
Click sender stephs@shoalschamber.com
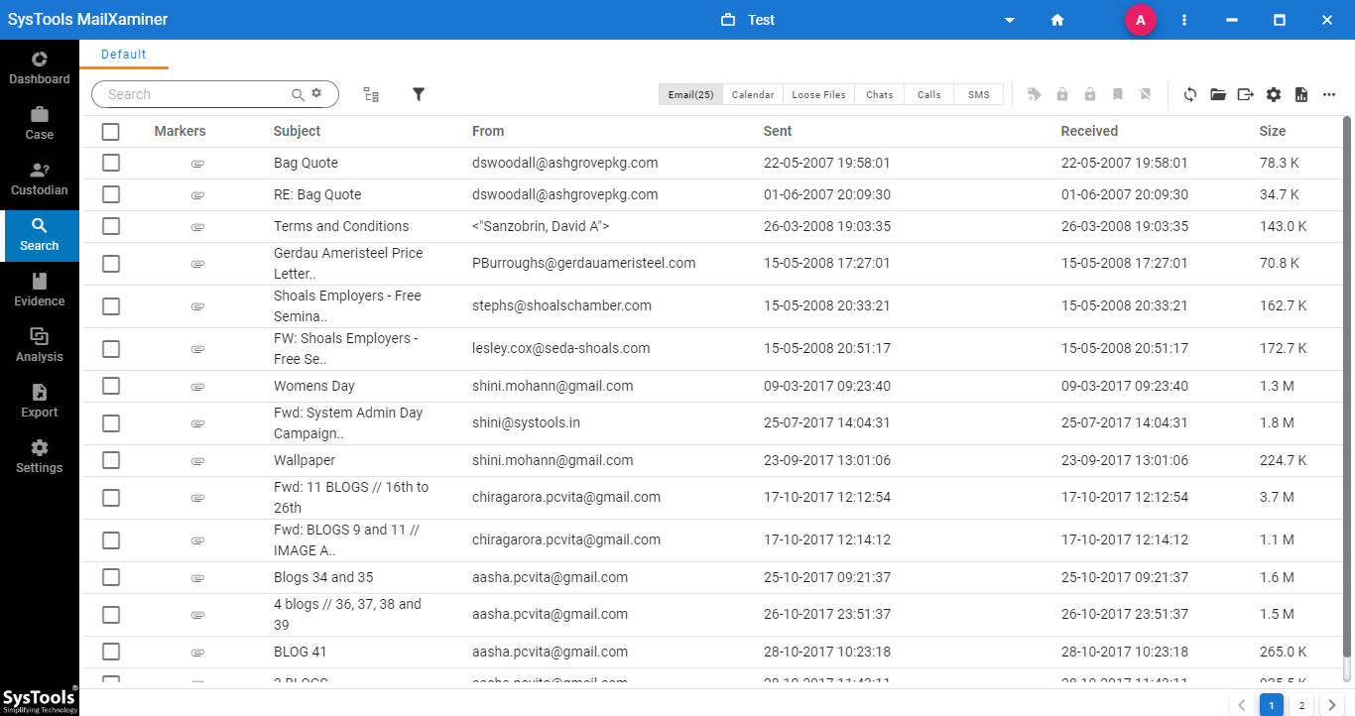pos(562,305)
